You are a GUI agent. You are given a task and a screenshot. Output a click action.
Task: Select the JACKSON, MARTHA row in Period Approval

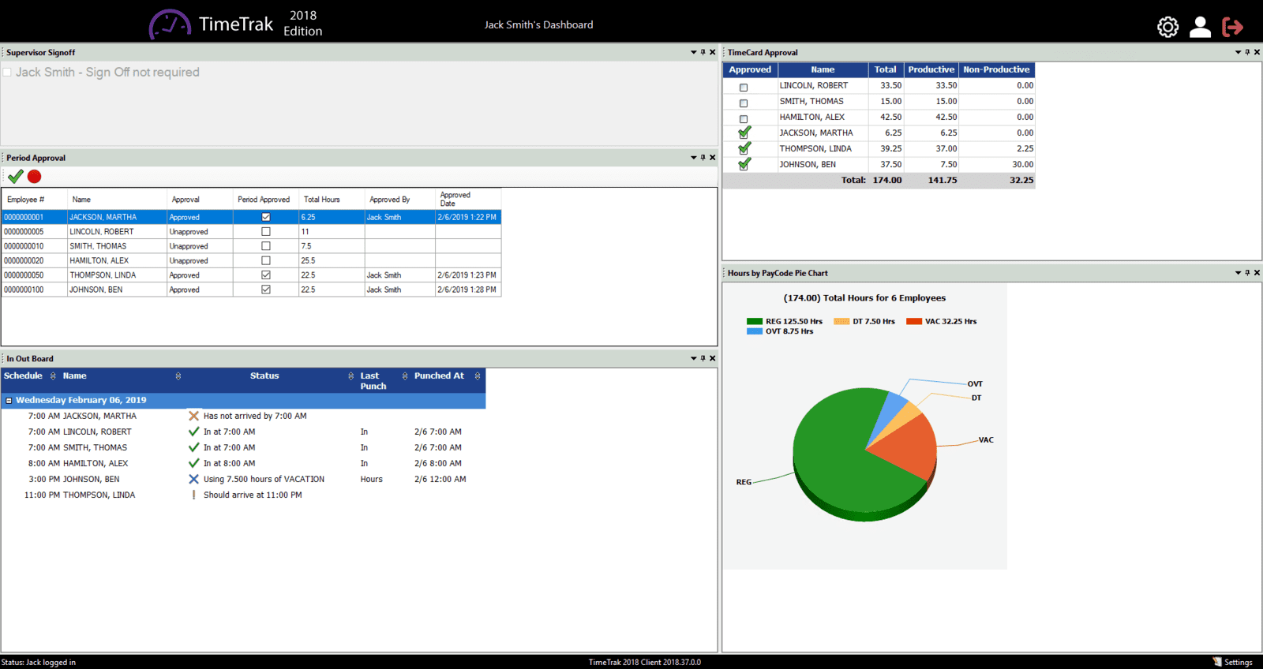(251, 217)
